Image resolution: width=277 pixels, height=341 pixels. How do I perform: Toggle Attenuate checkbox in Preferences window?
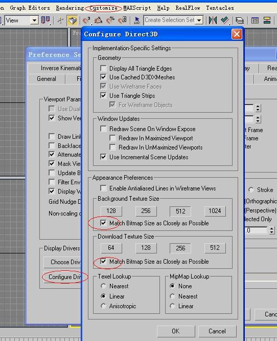[x=52, y=155]
